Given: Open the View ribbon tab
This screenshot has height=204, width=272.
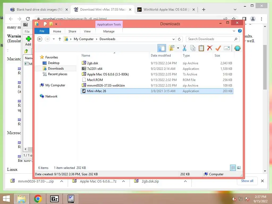Looking at the screenshot, I should tap(87, 31).
